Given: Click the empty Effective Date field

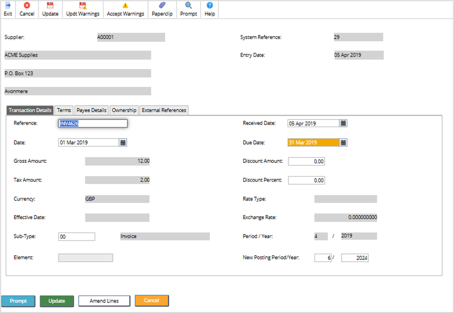Looking at the screenshot, I should [x=117, y=218].
